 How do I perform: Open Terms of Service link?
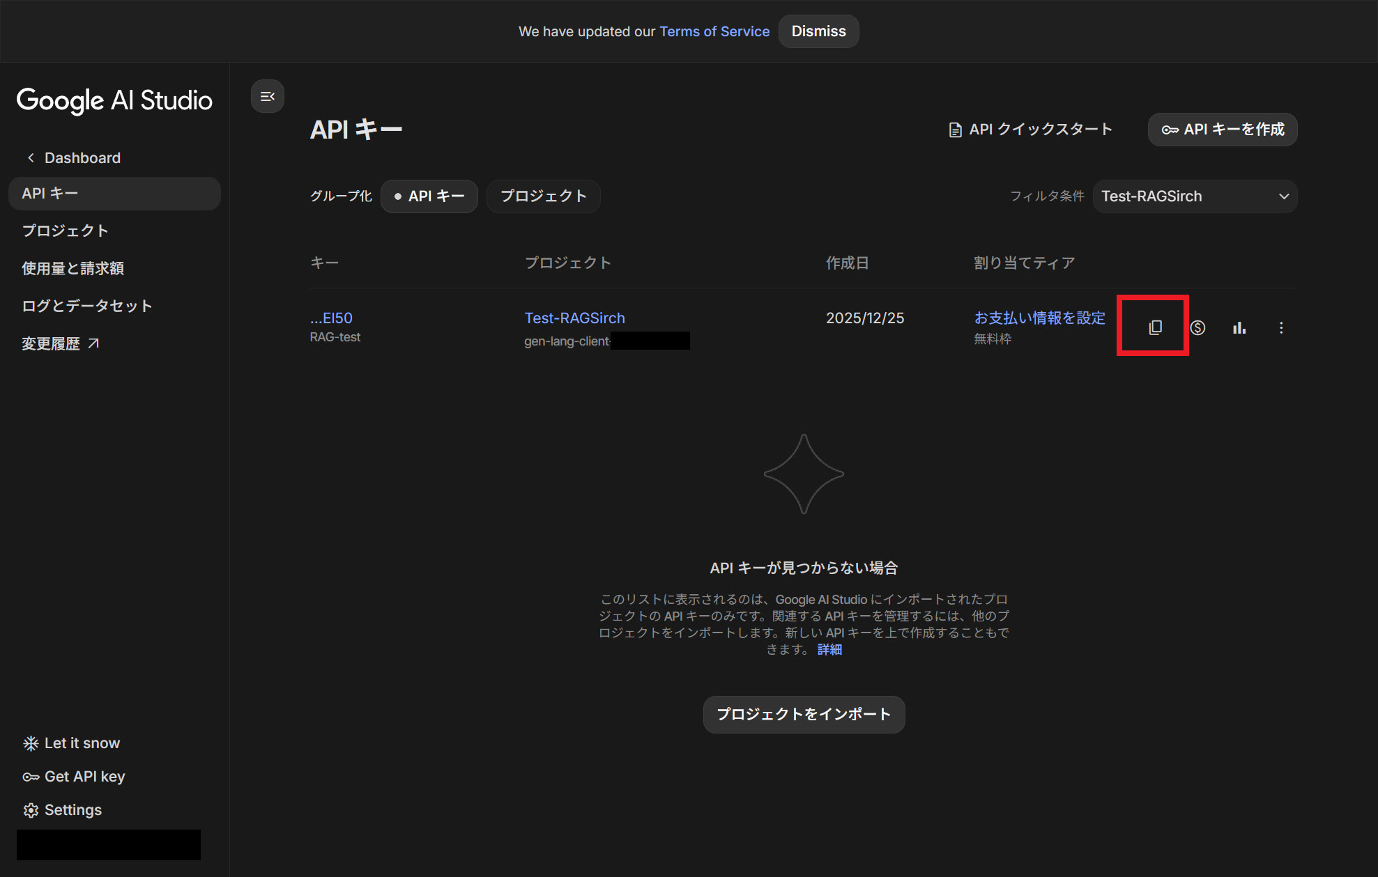point(714,31)
